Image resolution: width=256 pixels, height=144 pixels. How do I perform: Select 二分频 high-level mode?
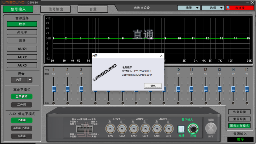21,105
